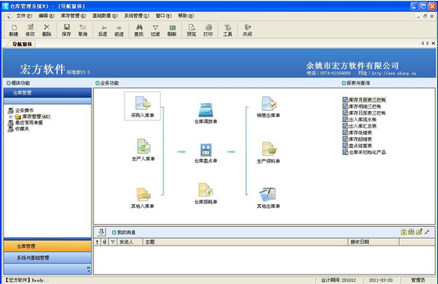The width and height of the screenshot is (438, 284).
Task: Click the 修改 (Edit) toolbar icon
Action: [31, 31]
